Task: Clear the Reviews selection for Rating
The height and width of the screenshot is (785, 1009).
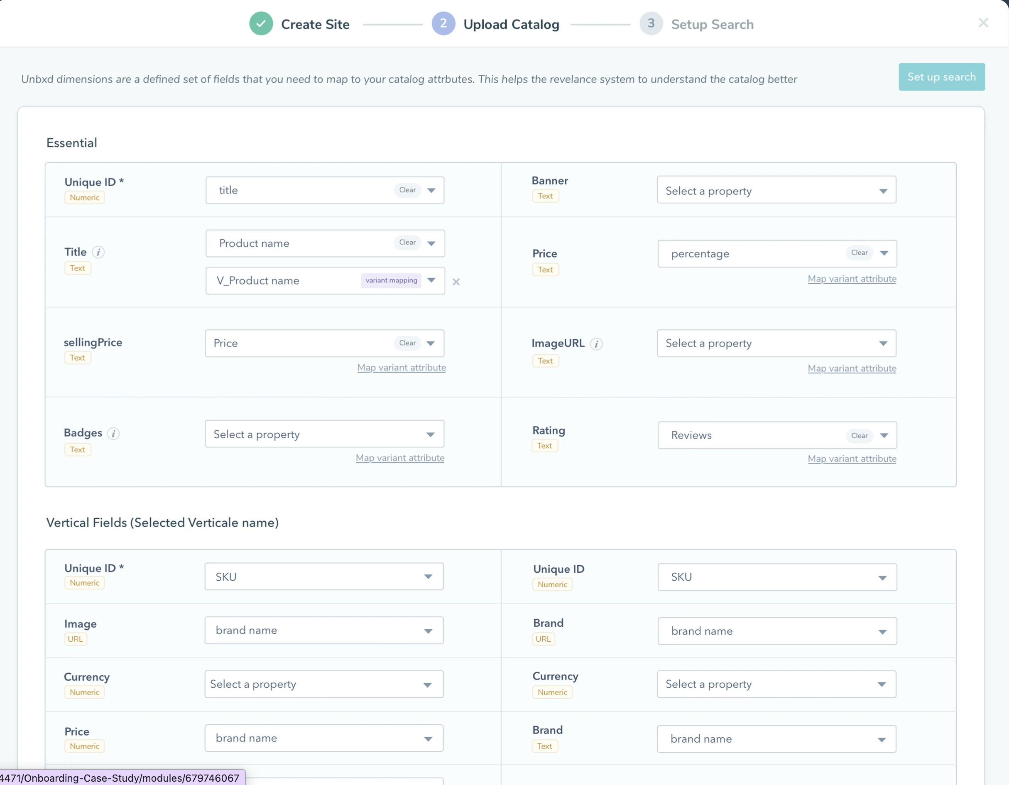Action: (x=859, y=436)
